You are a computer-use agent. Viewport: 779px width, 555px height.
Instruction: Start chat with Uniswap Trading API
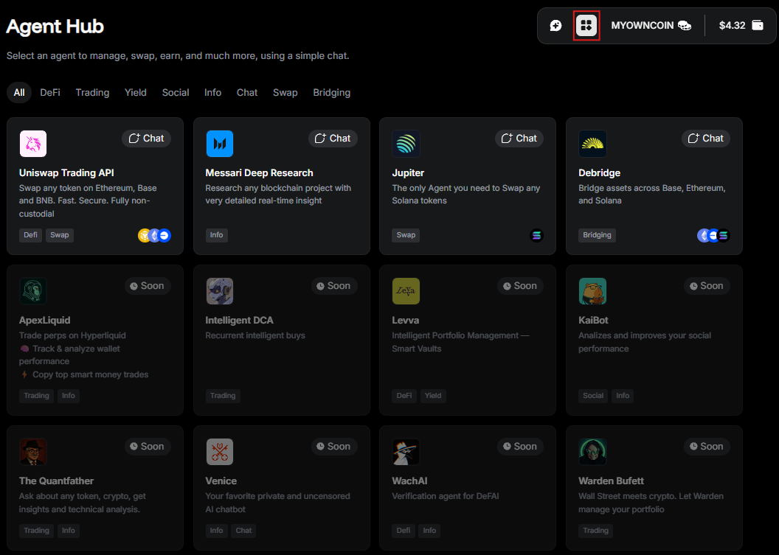[147, 139]
